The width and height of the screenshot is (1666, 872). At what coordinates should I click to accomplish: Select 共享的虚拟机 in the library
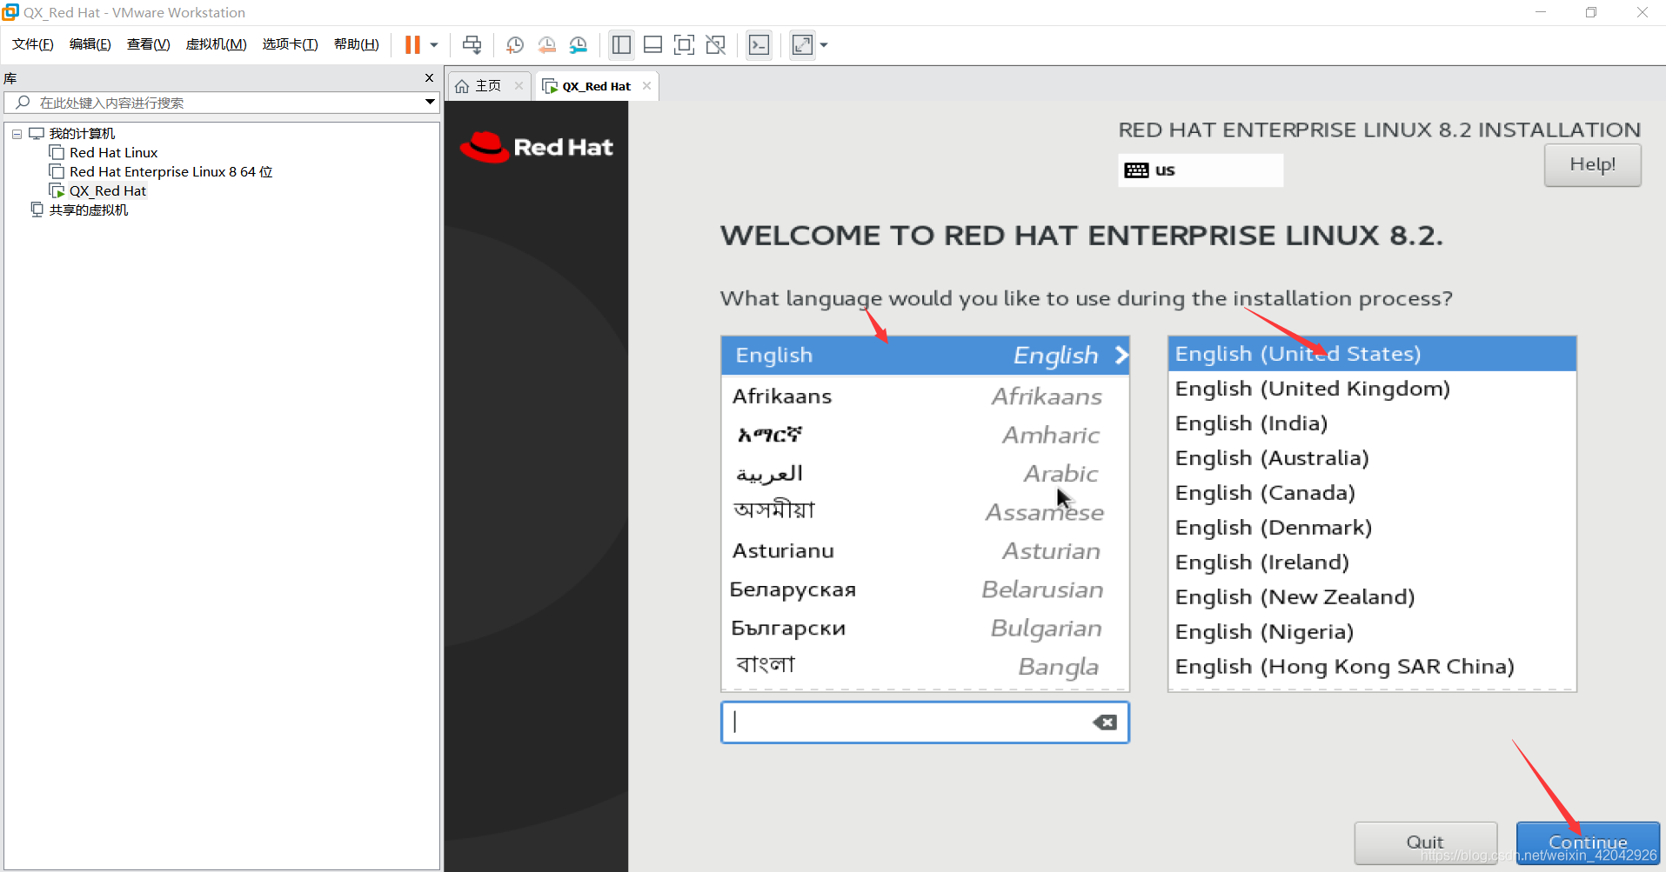click(89, 210)
